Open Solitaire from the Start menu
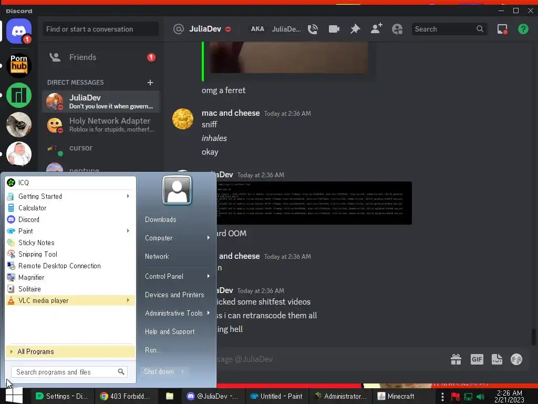 click(x=71, y=289)
